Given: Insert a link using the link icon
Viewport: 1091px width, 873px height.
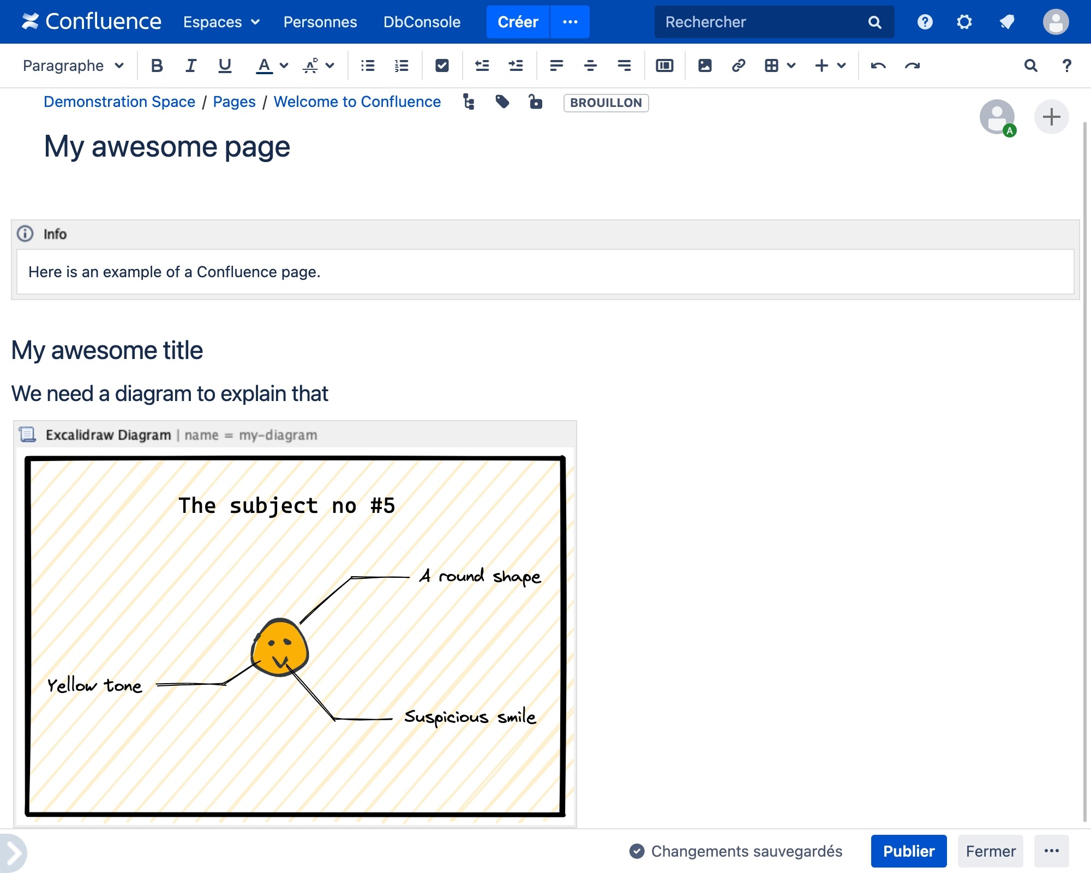Looking at the screenshot, I should tap(738, 65).
